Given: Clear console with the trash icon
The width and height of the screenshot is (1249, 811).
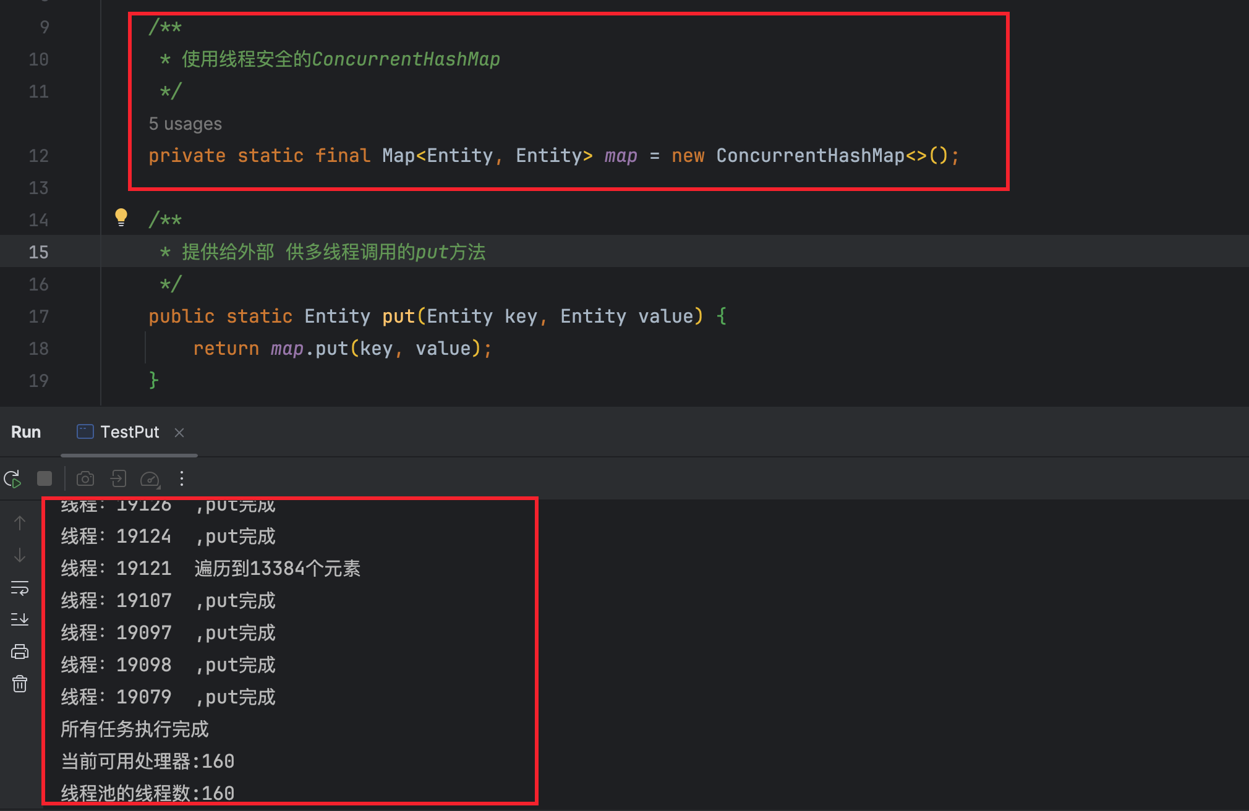Looking at the screenshot, I should click(x=20, y=684).
